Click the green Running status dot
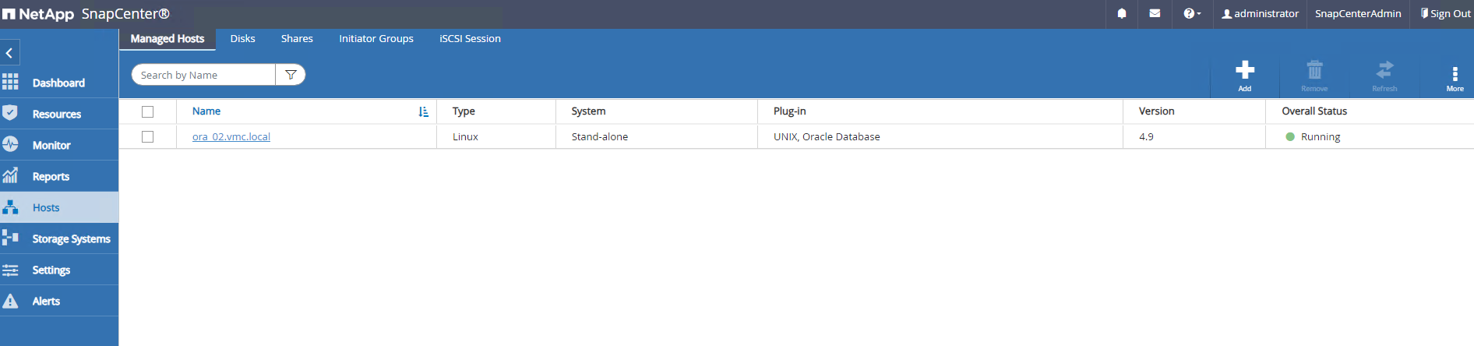The image size is (1474, 346). tap(1290, 136)
